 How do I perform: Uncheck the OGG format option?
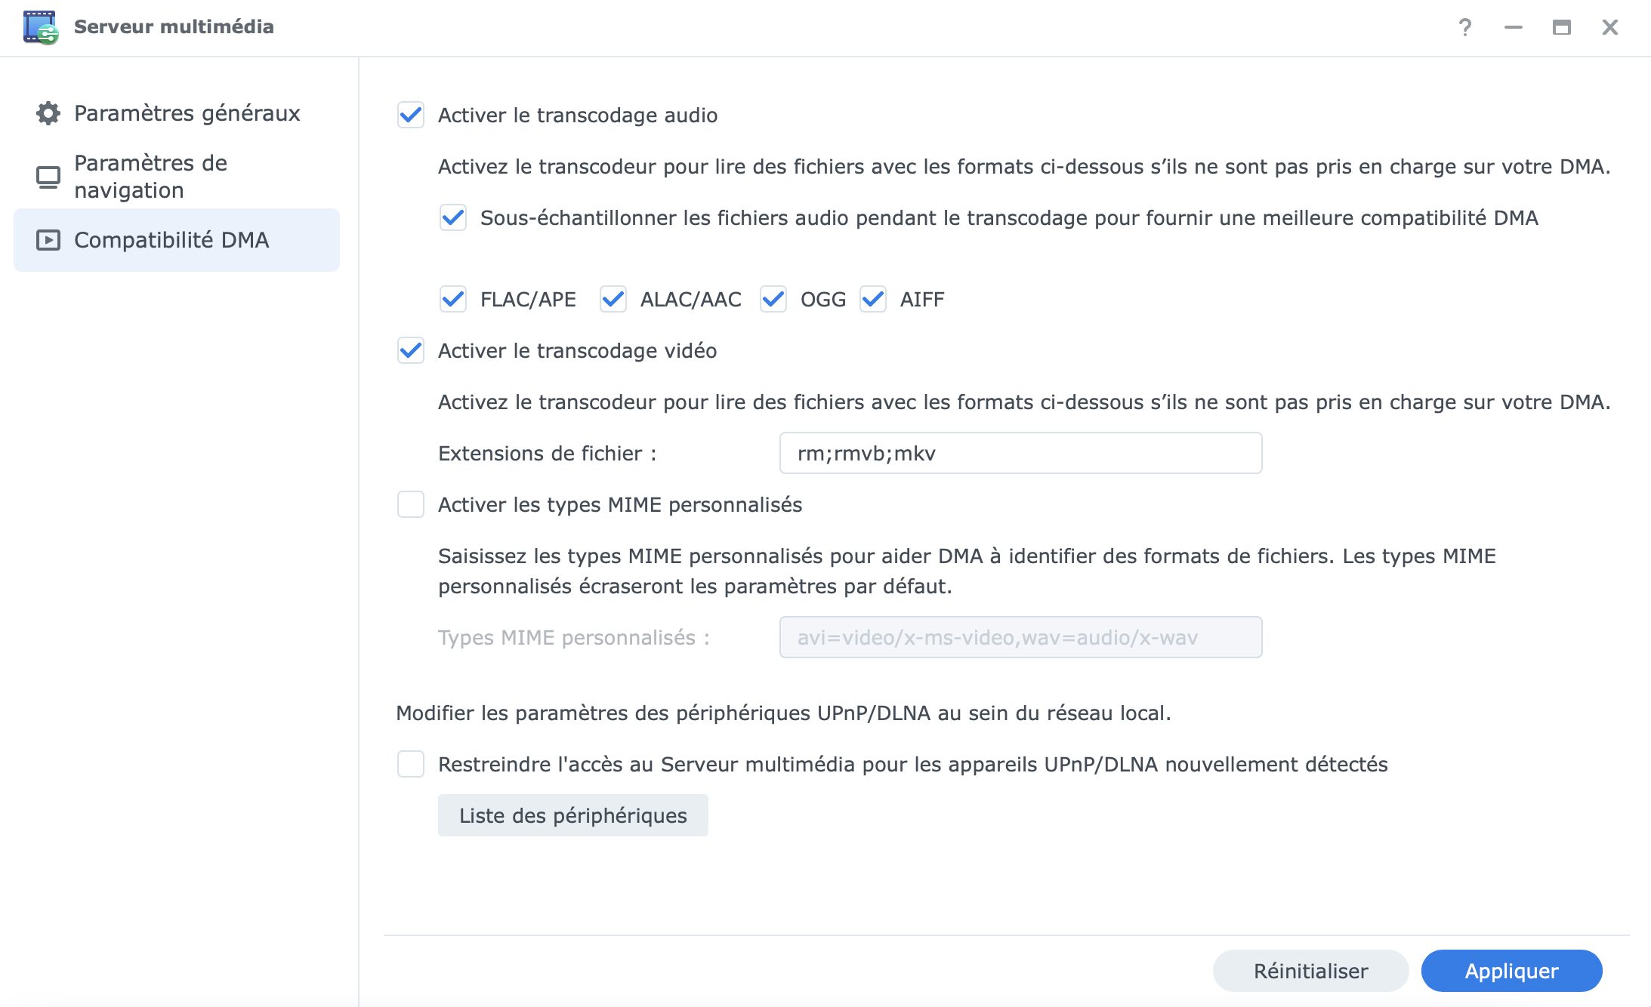tap(773, 299)
